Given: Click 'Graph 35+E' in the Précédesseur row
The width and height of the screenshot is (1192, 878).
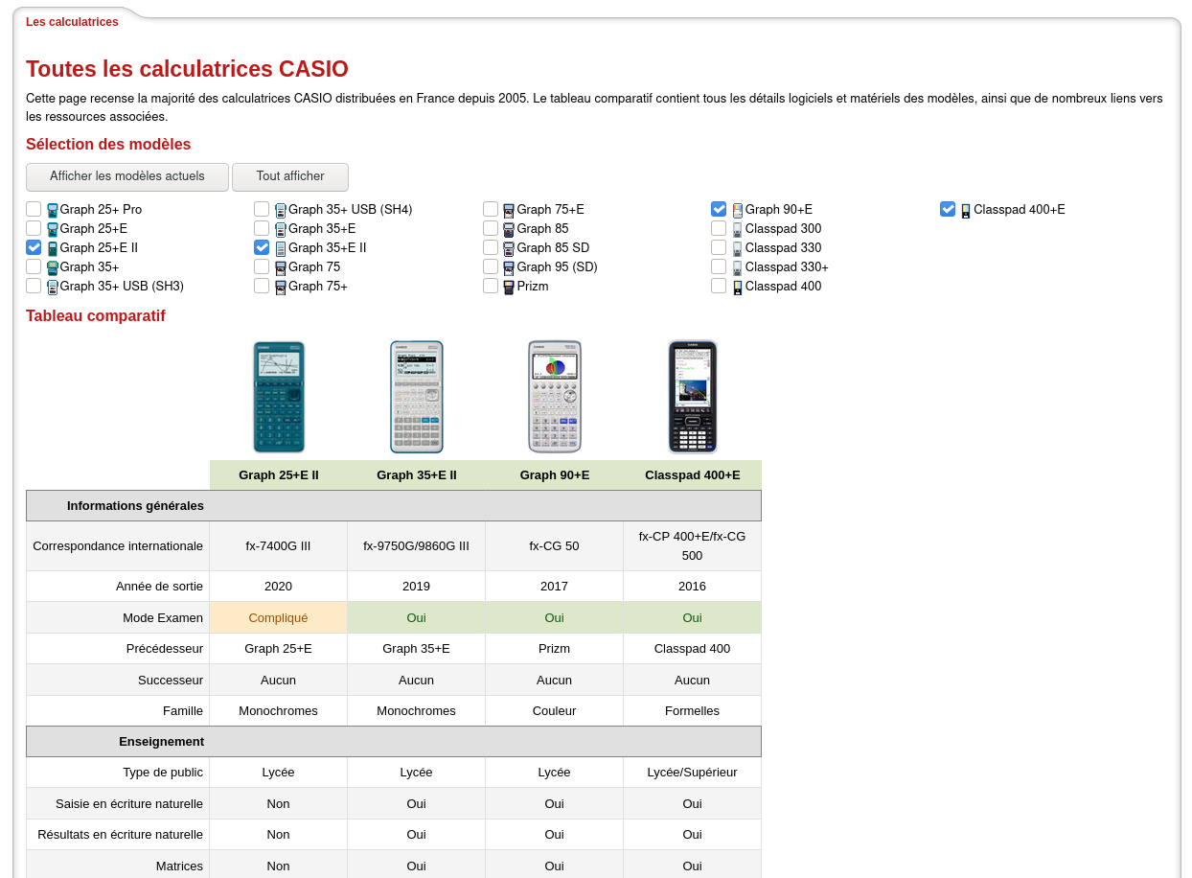Looking at the screenshot, I should coord(417,649).
